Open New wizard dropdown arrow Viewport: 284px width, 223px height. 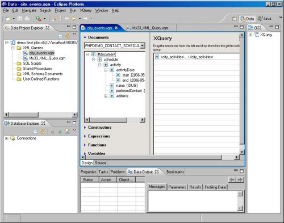click(x=14, y=19)
